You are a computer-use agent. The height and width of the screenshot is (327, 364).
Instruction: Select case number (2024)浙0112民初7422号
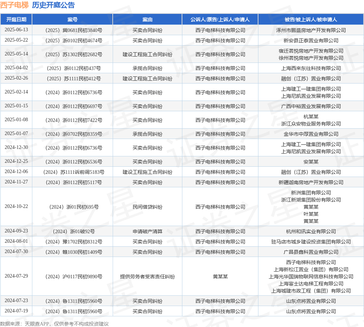(73, 120)
